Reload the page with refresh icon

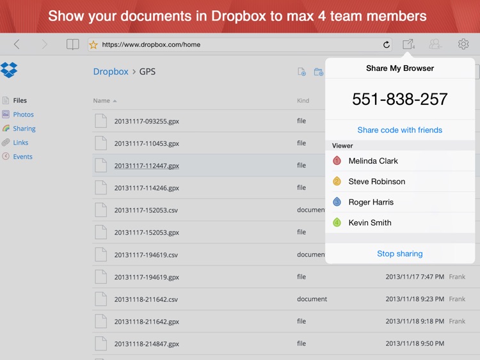tap(387, 45)
